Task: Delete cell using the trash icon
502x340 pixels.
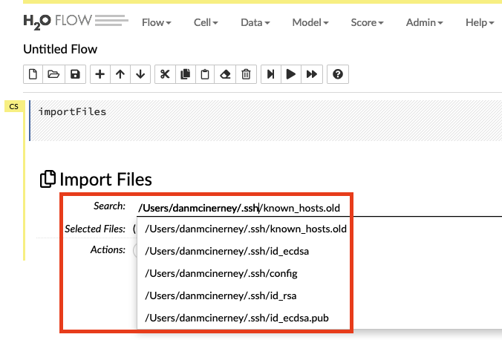Action: point(246,74)
